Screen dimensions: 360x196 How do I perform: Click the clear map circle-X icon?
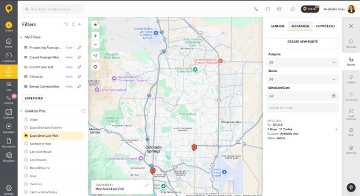pos(96,67)
